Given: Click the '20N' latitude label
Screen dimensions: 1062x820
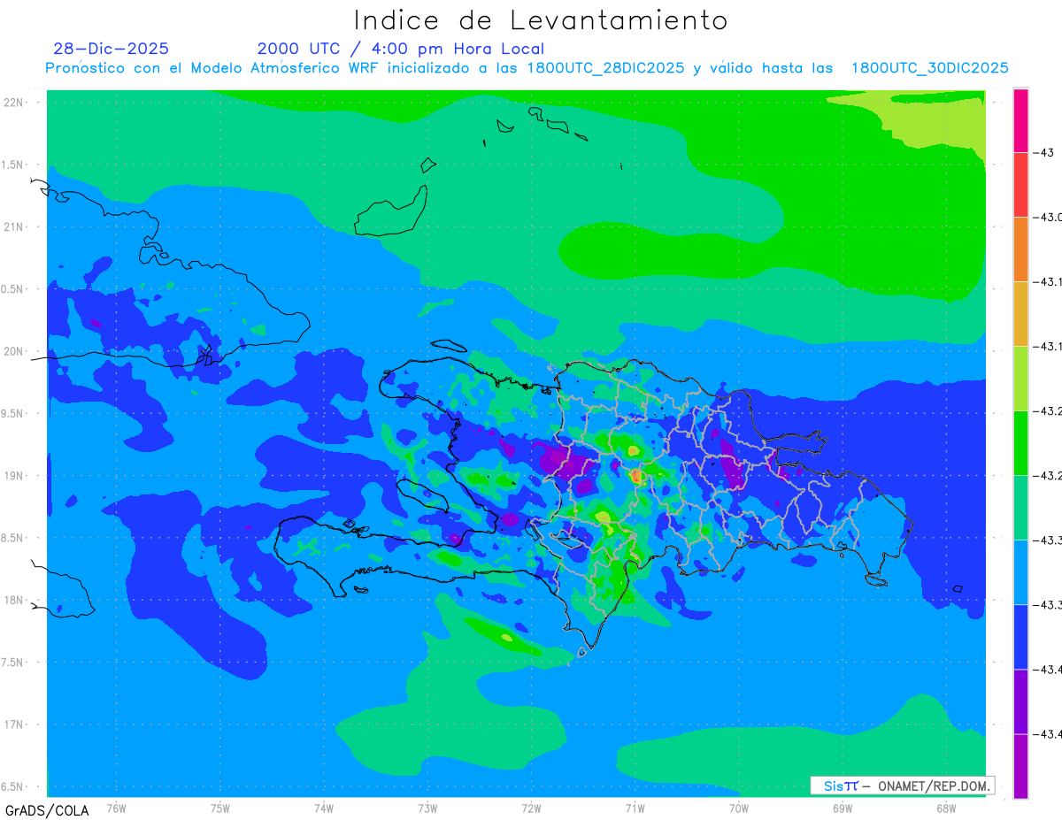Looking at the screenshot, I should coord(15,352).
